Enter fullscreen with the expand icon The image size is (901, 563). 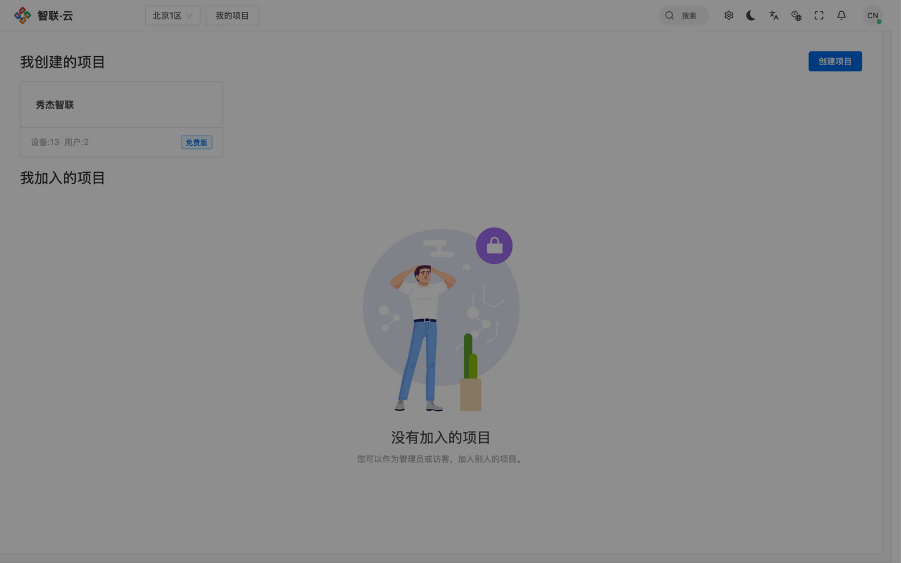pos(819,16)
